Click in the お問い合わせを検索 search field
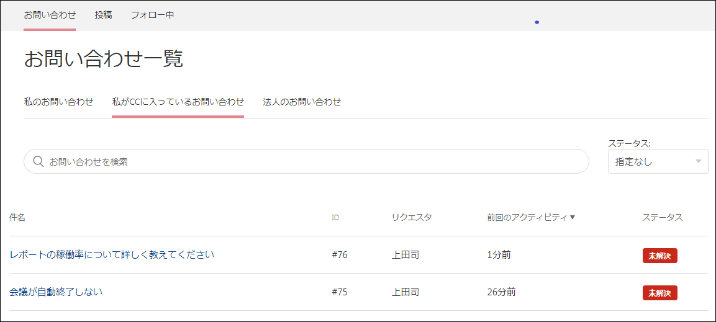716x322 pixels. pyautogui.click(x=310, y=161)
